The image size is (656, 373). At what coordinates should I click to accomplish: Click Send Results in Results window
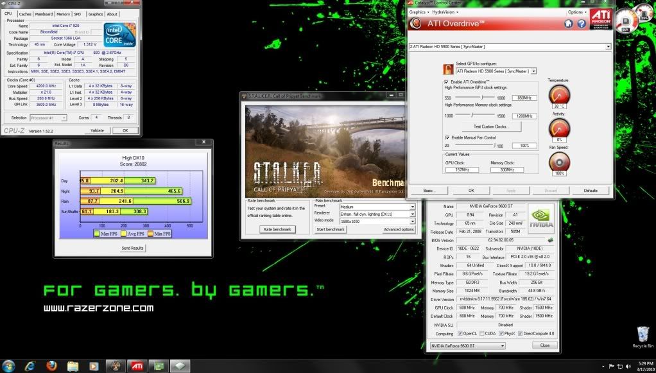[x=133, y=248]
